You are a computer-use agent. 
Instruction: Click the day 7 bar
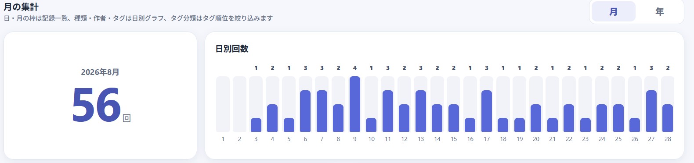click(x=322, y=104)
